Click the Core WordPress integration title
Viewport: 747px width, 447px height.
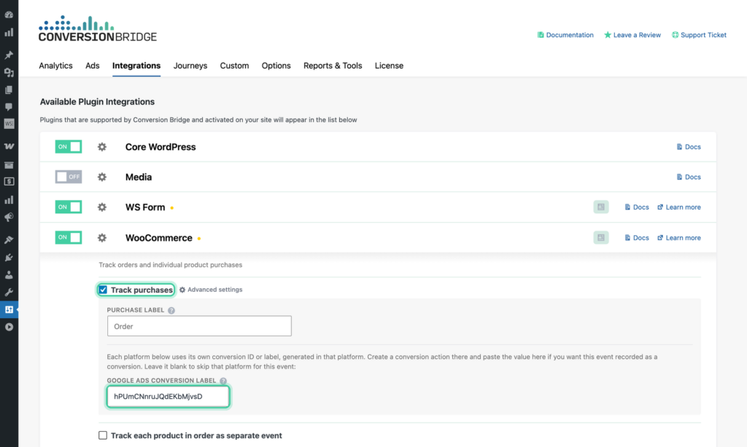(160, 147)
